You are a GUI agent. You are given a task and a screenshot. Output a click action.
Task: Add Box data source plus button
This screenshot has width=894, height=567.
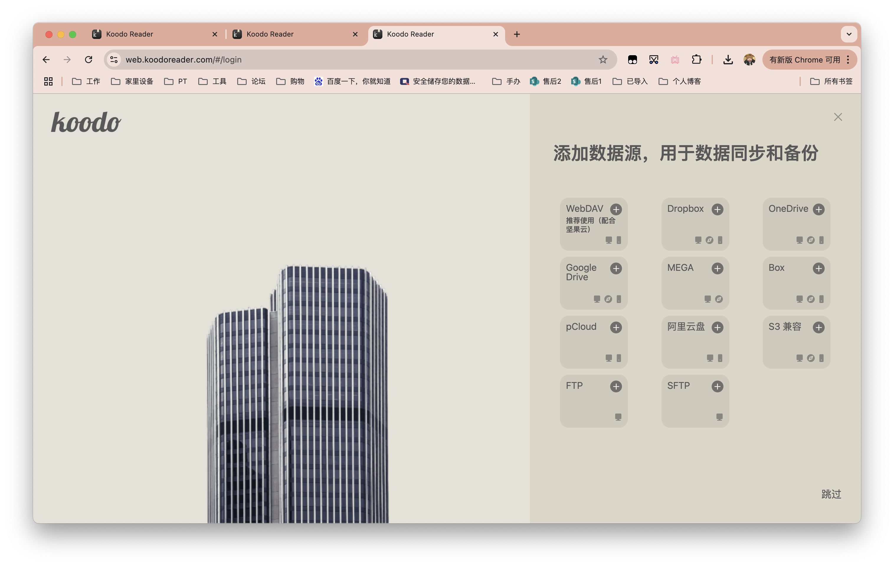(819, 268)
